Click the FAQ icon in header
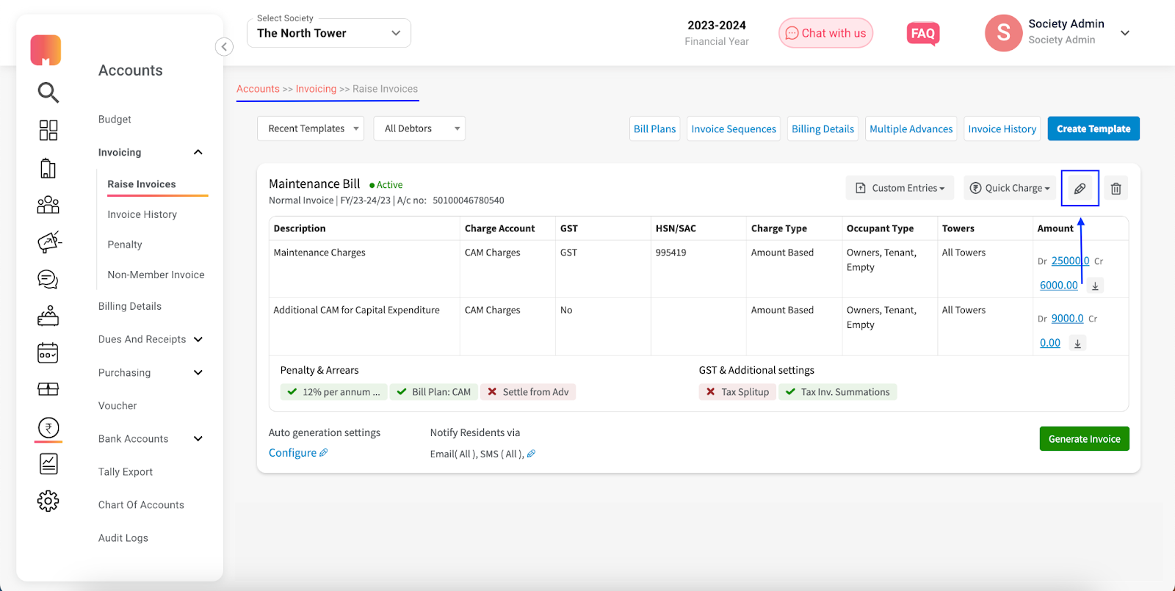The height and width of the screenshot is (591, 1175). (923, 34)
